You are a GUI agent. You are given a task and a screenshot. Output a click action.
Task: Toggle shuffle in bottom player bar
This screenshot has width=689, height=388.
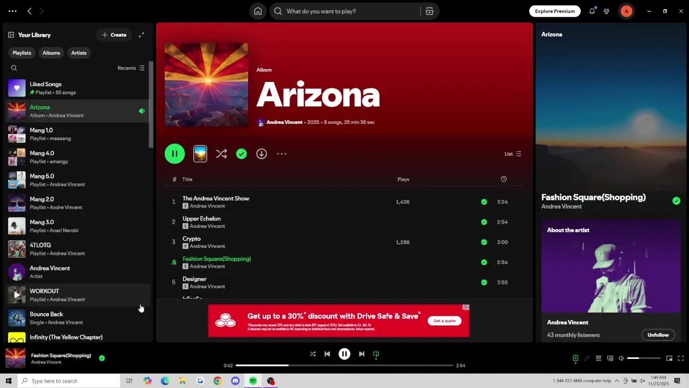(x=313, y=354)
